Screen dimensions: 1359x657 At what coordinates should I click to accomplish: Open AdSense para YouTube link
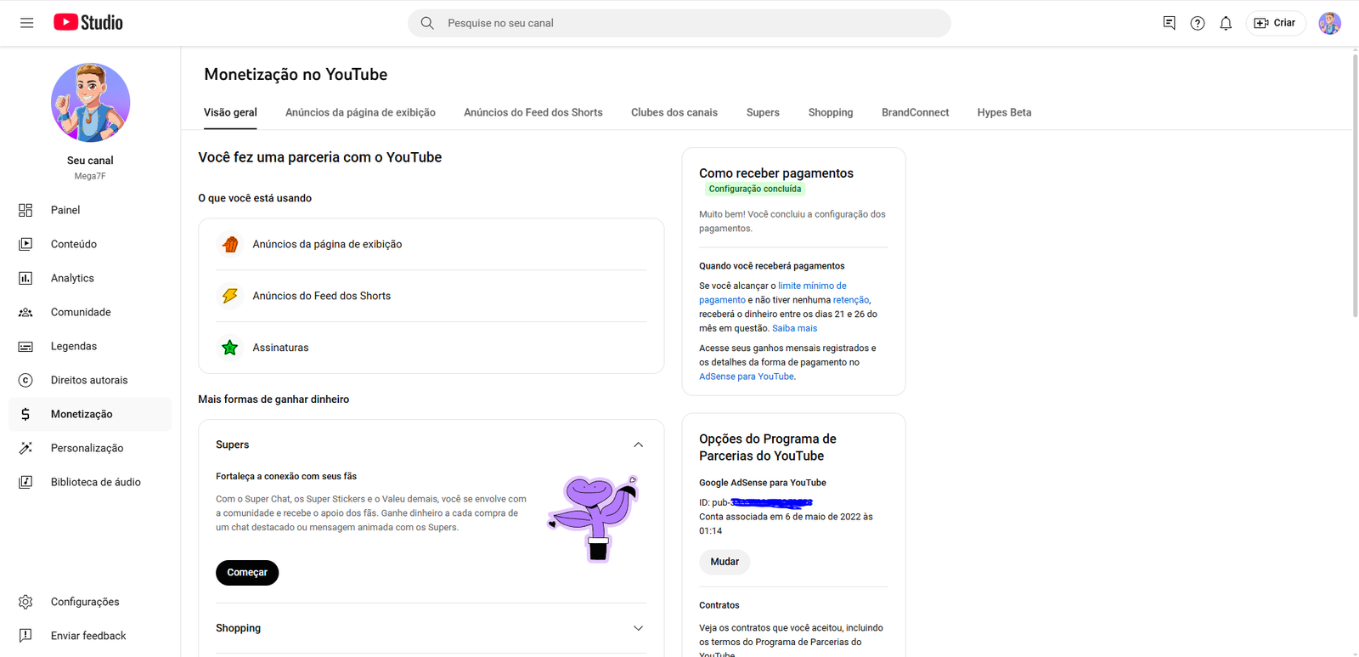point(747,377)
